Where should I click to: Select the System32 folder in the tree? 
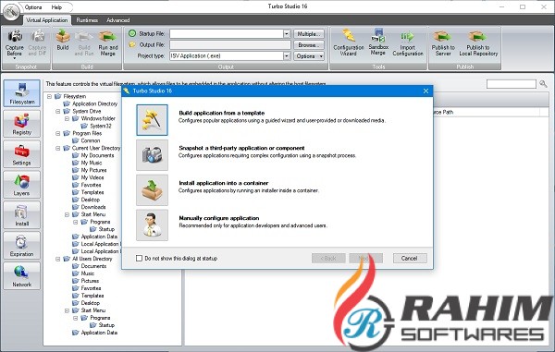coord(101,126)
